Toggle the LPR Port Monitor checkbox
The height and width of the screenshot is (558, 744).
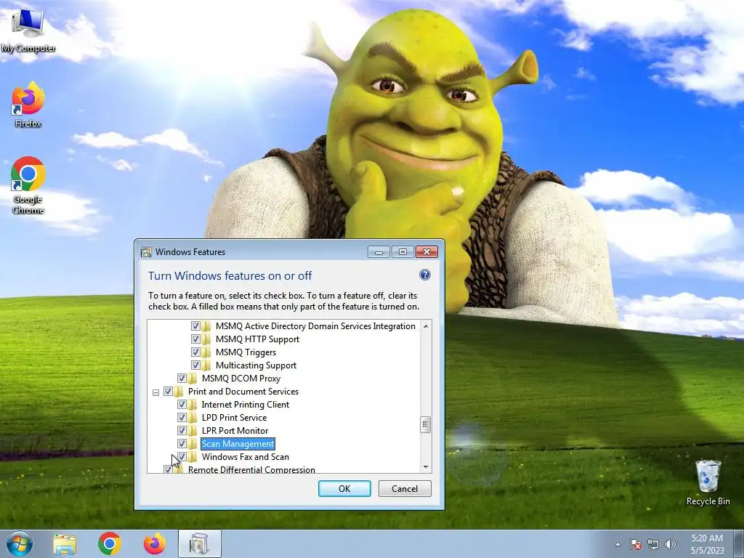pos(182,430)
